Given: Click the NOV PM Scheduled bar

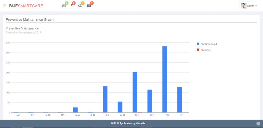Looking at the screenshot, I should pyautogui.click(x=165, y=79).
